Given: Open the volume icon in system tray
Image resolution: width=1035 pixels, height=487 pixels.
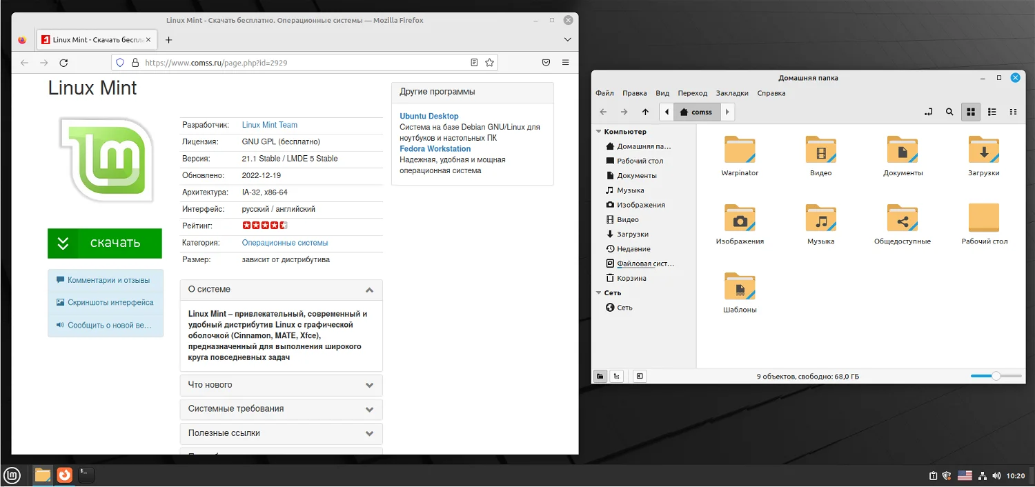Looking at the screenshot, I should [996, 475].
